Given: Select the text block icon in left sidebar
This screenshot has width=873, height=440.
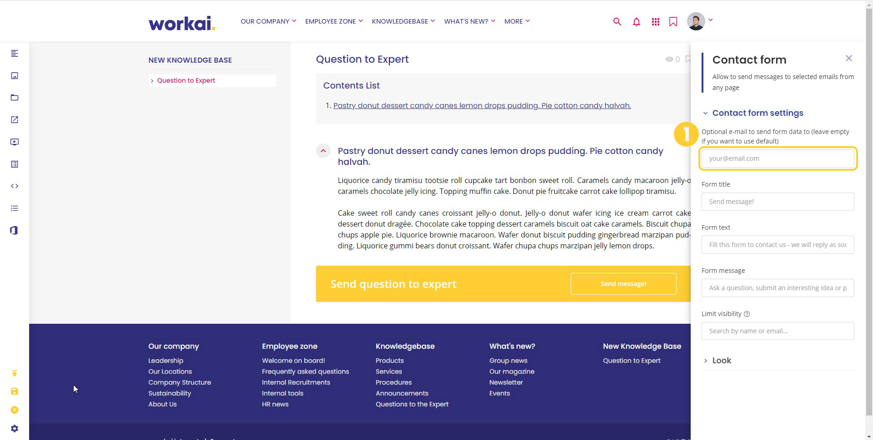Looking at the screenshot, I should [x=15, y=54].
